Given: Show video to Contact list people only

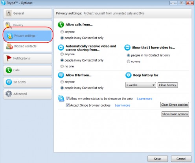Looking at the screenshot, I should coord(129,55).
